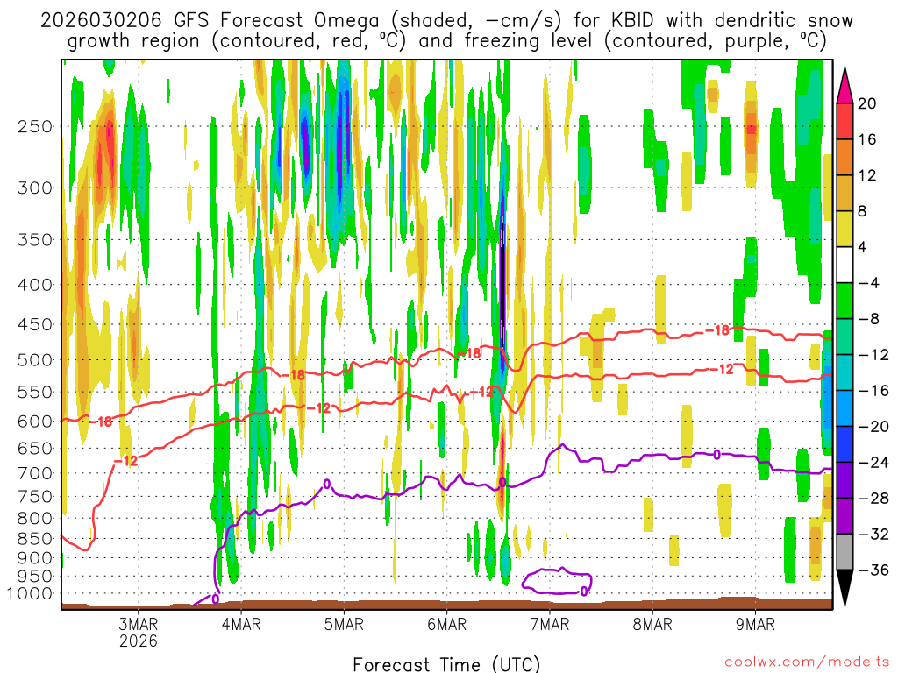
Task: Click the "750" pressure level label
Action: point(35,497)
